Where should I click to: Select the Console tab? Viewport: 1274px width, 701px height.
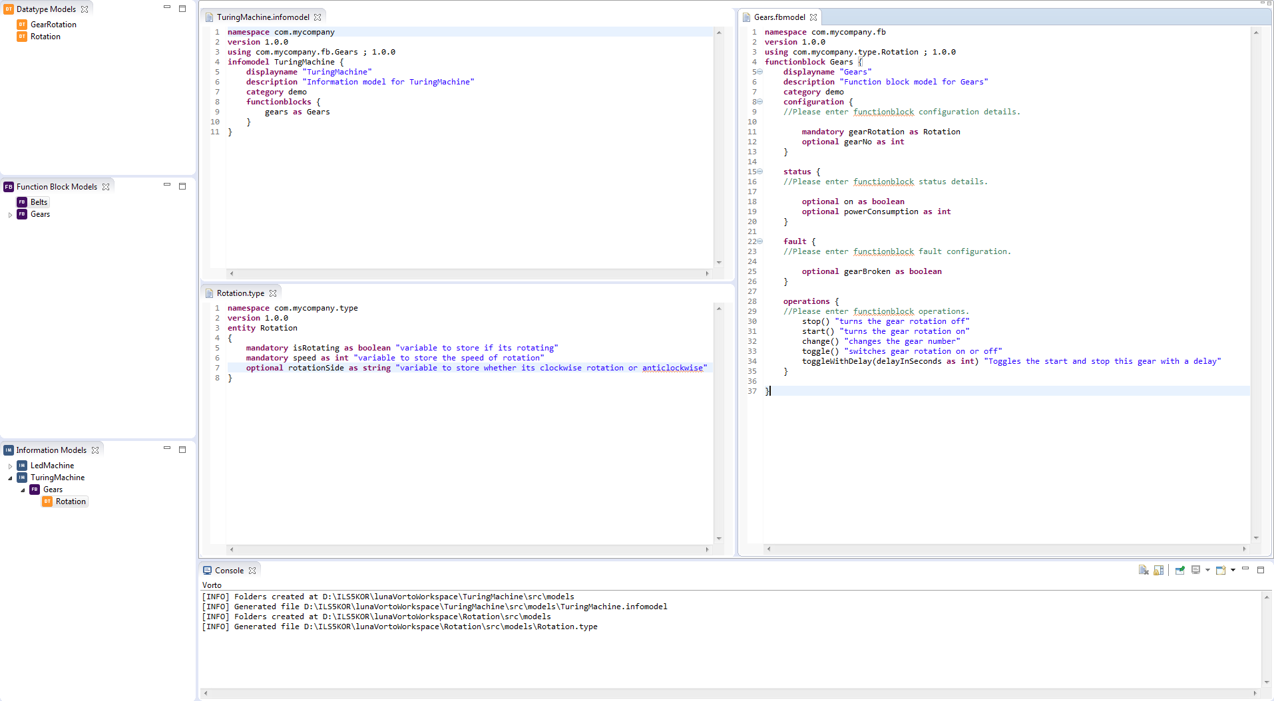point(229,571)
